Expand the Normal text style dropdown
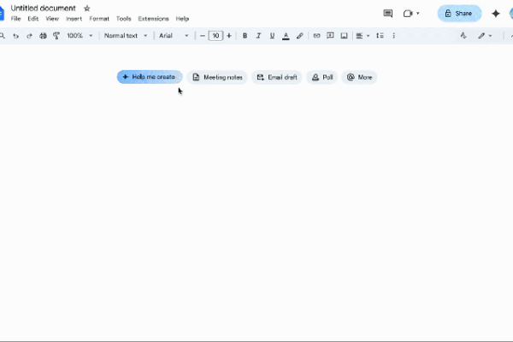 tap(125, 36)
